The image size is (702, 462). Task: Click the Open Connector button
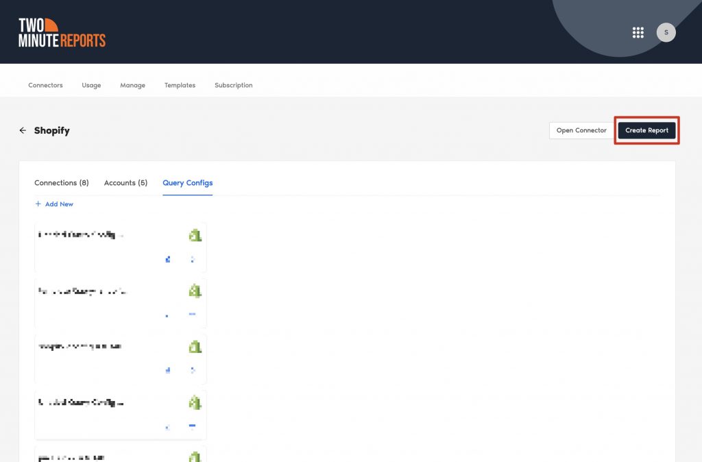pos(581,130)
